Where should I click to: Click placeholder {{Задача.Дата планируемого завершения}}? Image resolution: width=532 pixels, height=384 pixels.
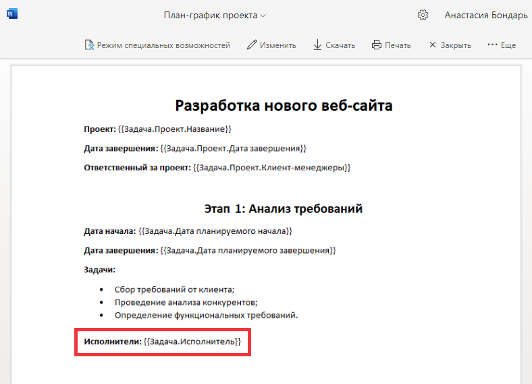pyautogui.click(x=248, y=250)
